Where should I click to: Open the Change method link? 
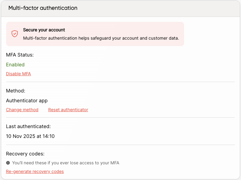click(x=22, y=110)
